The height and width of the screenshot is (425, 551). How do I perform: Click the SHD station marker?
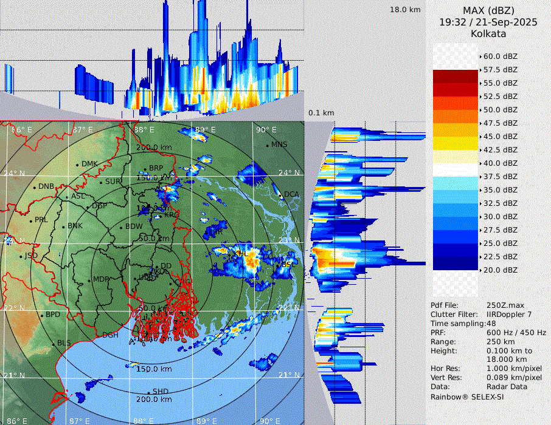pyautogui.click(x=149, y=392)
